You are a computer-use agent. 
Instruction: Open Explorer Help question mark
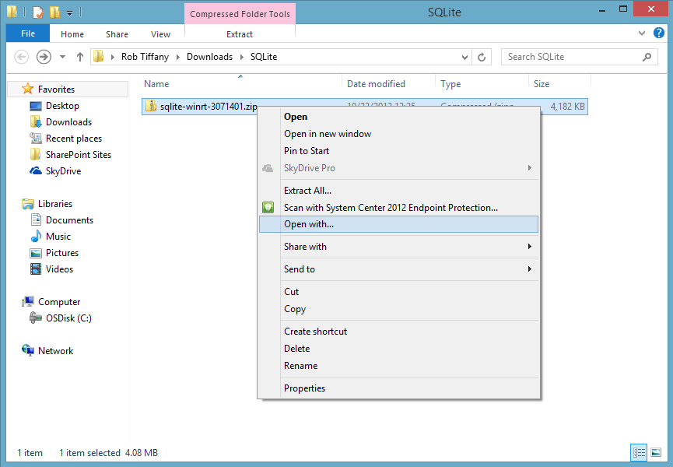659,33
